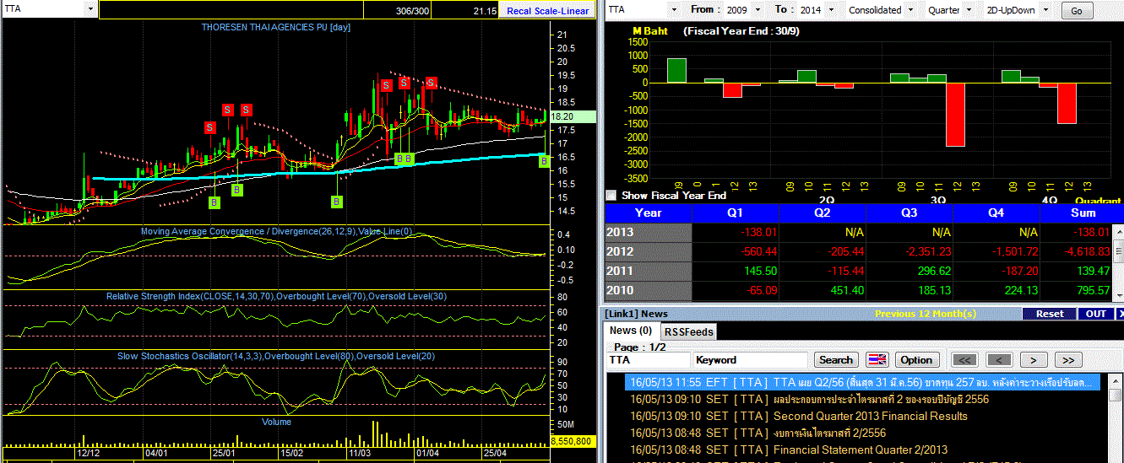Screen dimensions: 1124x463
Task: Click the green B marker beside price 16.5
Action: [545, 160]
